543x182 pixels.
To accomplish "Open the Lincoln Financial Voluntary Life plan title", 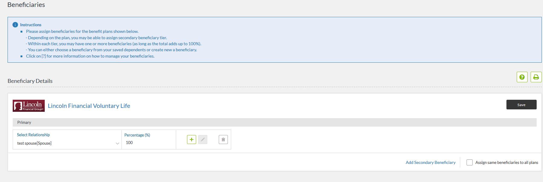I will tap(89, 106).
